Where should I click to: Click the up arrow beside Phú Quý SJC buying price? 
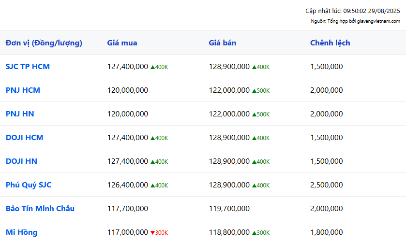152,186
